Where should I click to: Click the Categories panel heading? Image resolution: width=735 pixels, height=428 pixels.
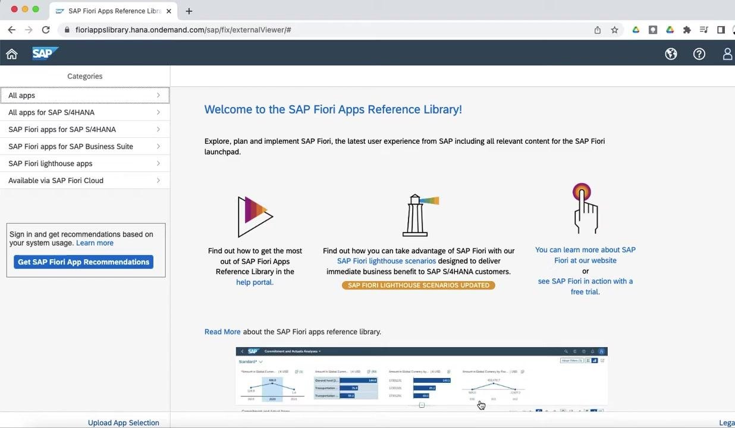[x=85, y=76]
